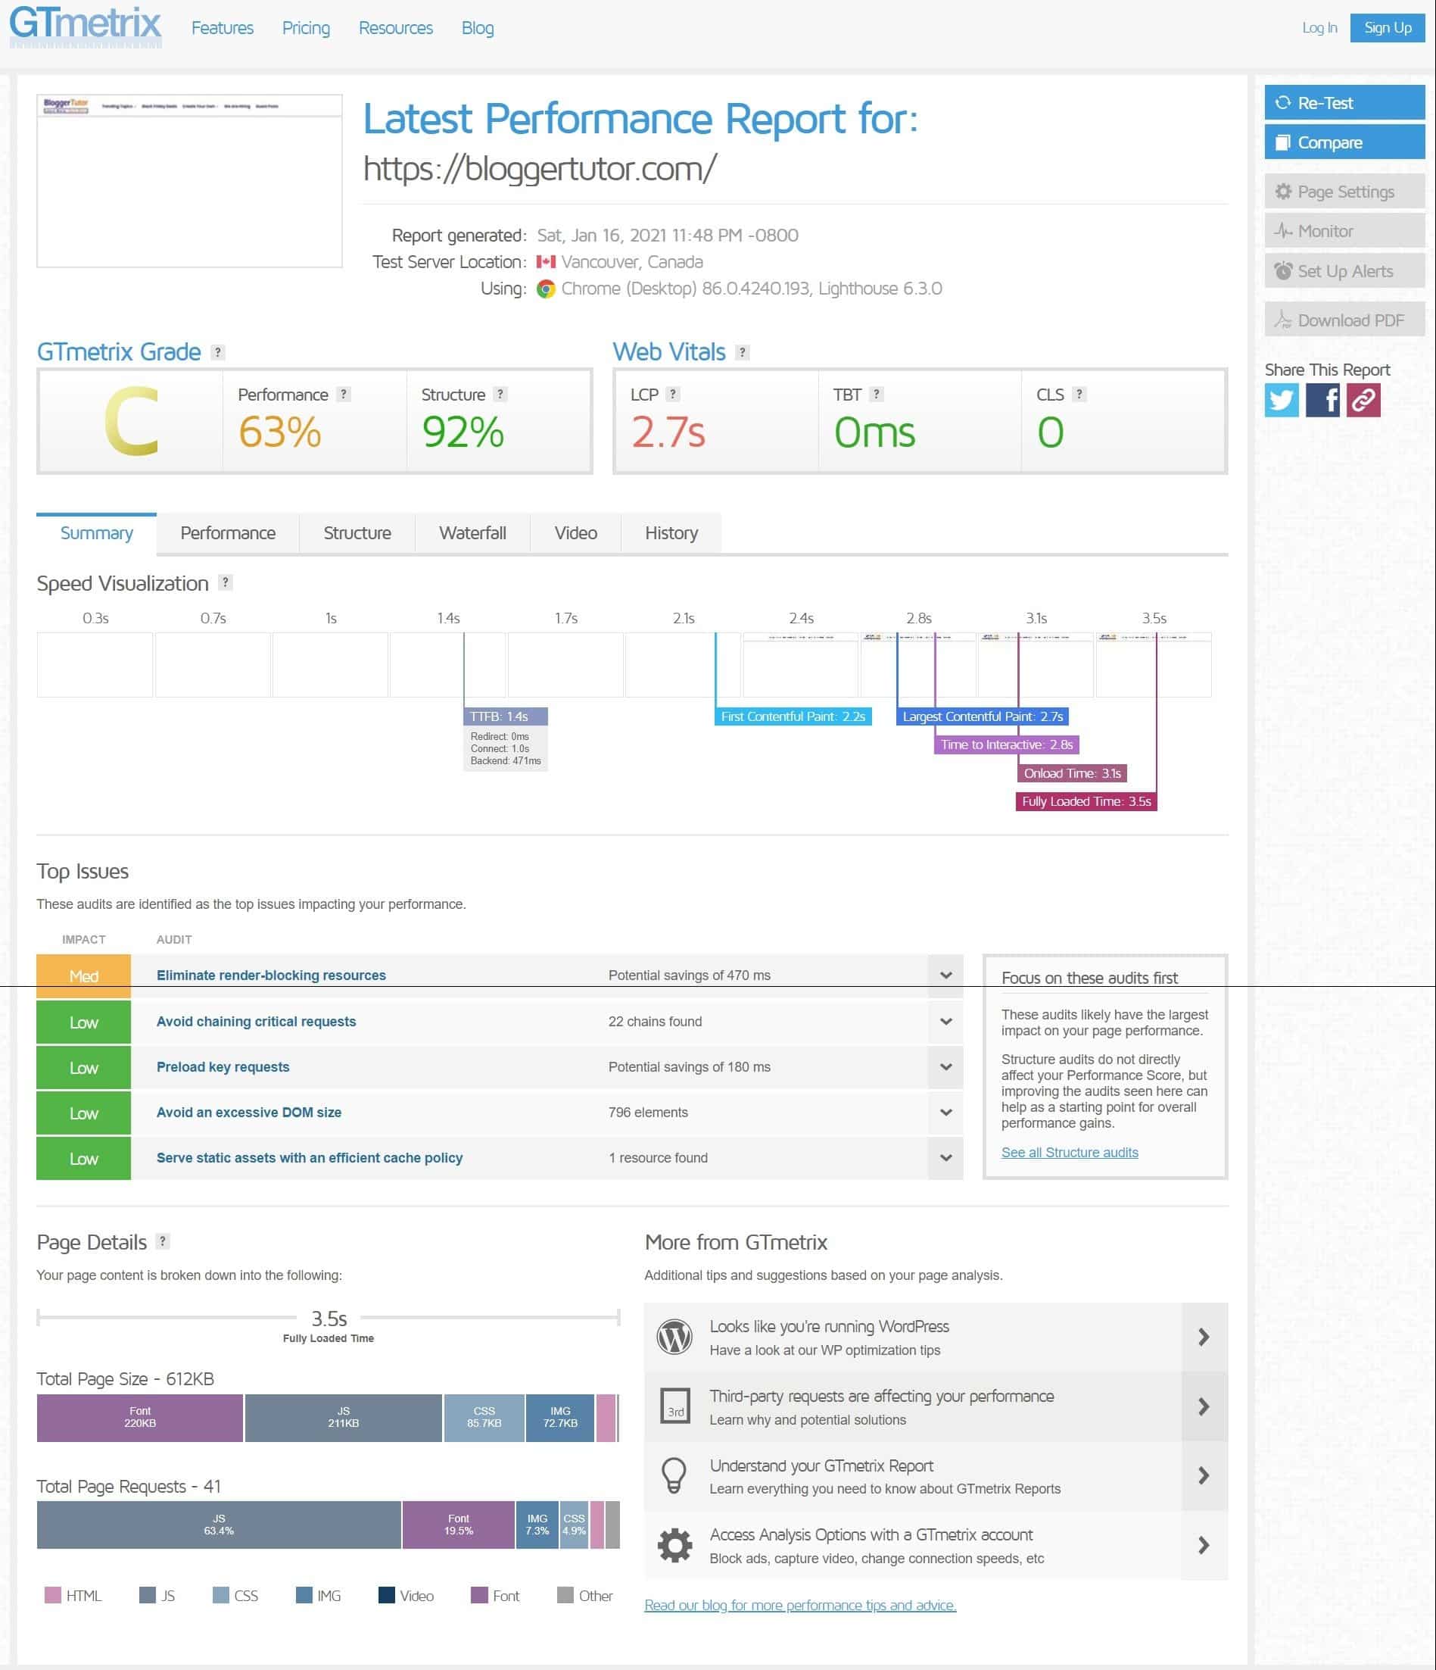Image resolution: width=1436 pixels, height=1670 pixels.
Task: Show CLS help tooltip icon
Action: click(x=1079, y=394)
